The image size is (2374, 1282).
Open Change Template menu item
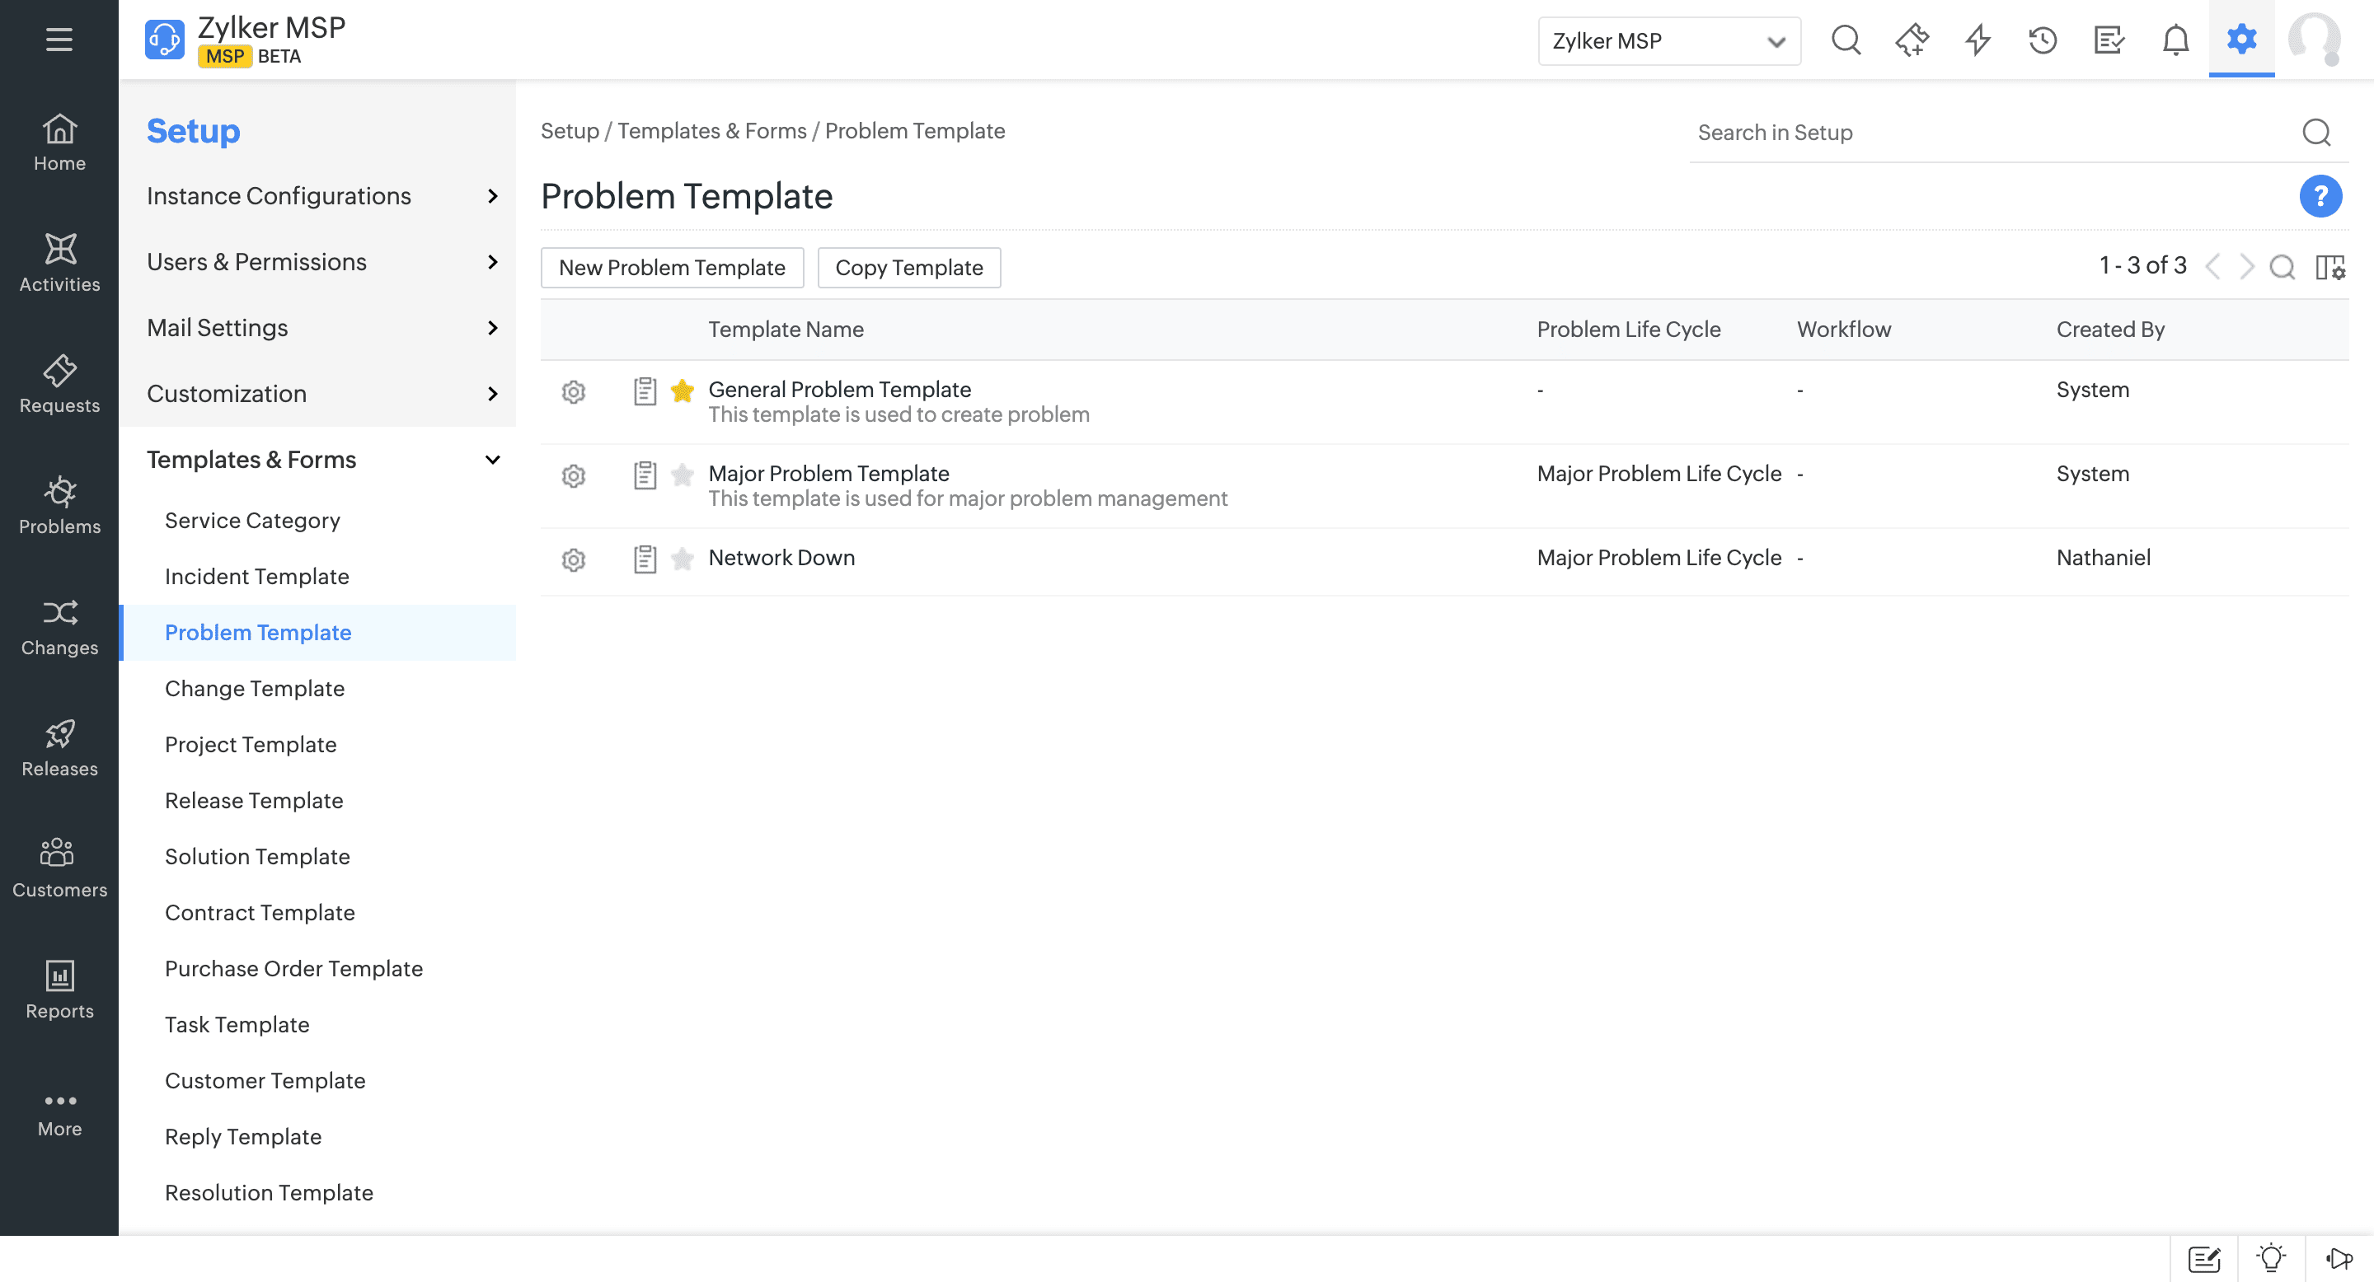pyautogui.click(x=255, y=688)
